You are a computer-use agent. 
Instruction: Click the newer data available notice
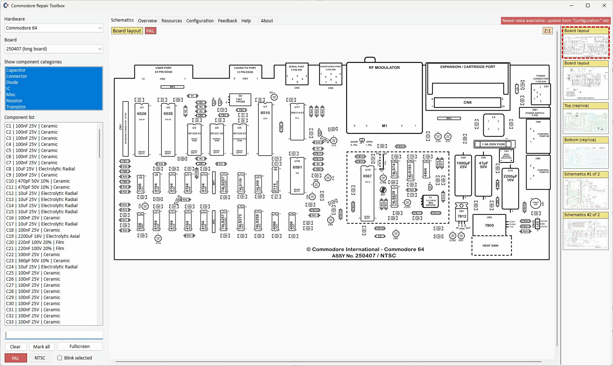[555, 21]
